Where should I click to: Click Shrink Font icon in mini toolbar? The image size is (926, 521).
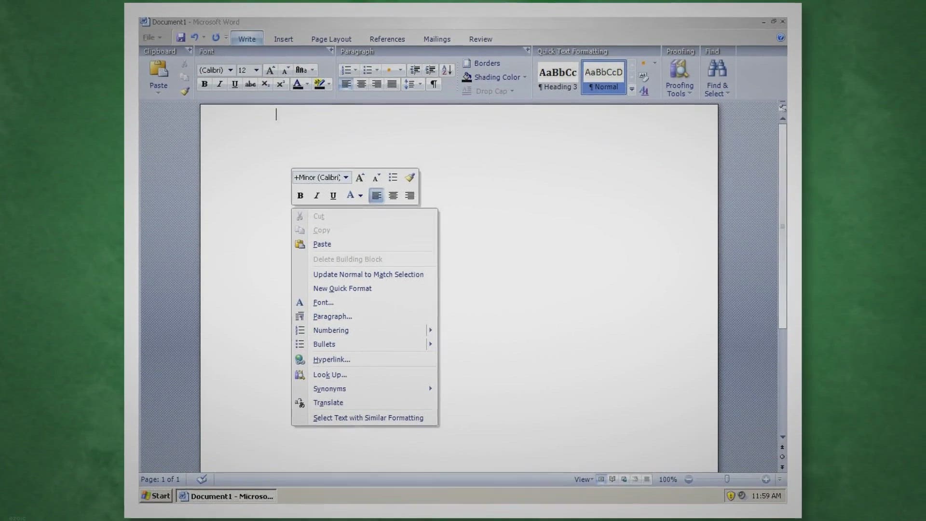pos(376,178)
